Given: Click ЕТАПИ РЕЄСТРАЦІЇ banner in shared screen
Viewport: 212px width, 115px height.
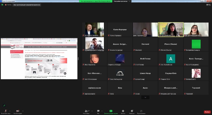Looking at the screenshot, I should click(46, 61).
